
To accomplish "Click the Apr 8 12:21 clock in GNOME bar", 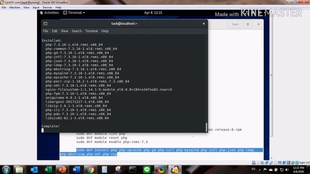I will 153,13.
